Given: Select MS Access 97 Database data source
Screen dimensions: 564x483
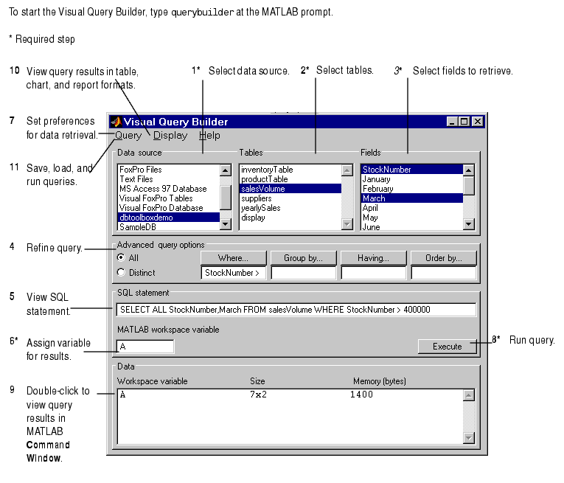Looking at the screenshot, I should tap(169, 189).
